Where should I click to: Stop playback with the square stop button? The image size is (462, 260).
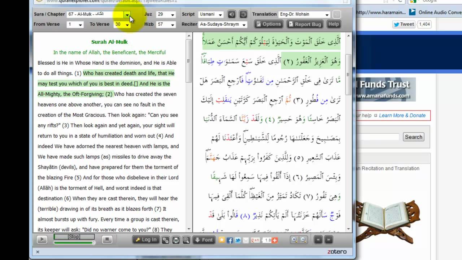106,239
